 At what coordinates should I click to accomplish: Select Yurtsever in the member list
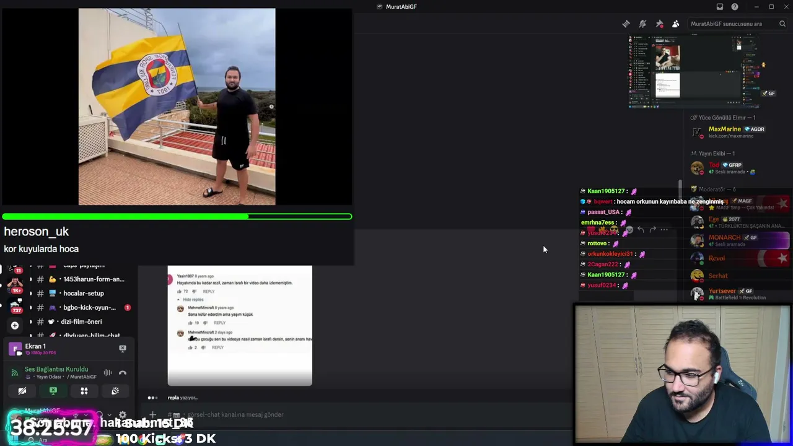coord(739,294)
